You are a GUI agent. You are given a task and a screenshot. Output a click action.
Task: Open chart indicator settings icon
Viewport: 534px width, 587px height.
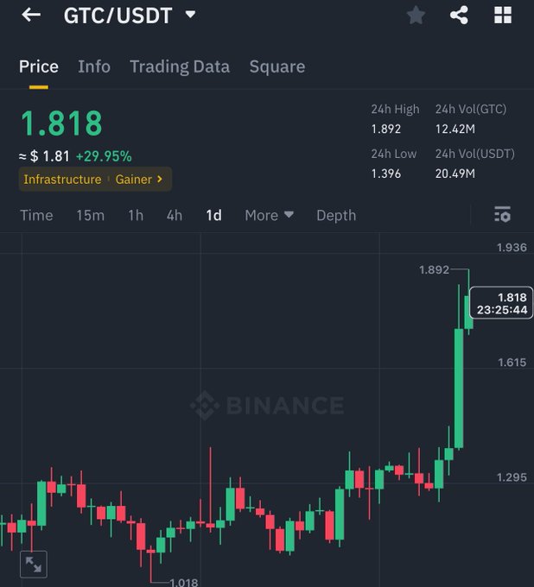[502, 215]
